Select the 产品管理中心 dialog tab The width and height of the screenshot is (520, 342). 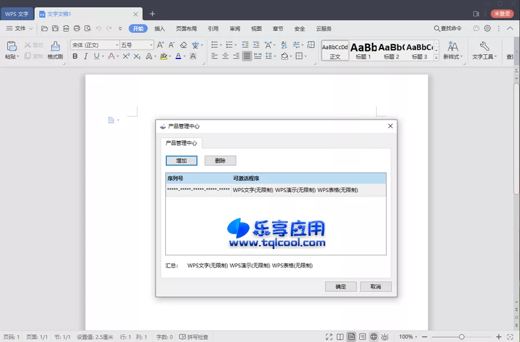(181, 143)
